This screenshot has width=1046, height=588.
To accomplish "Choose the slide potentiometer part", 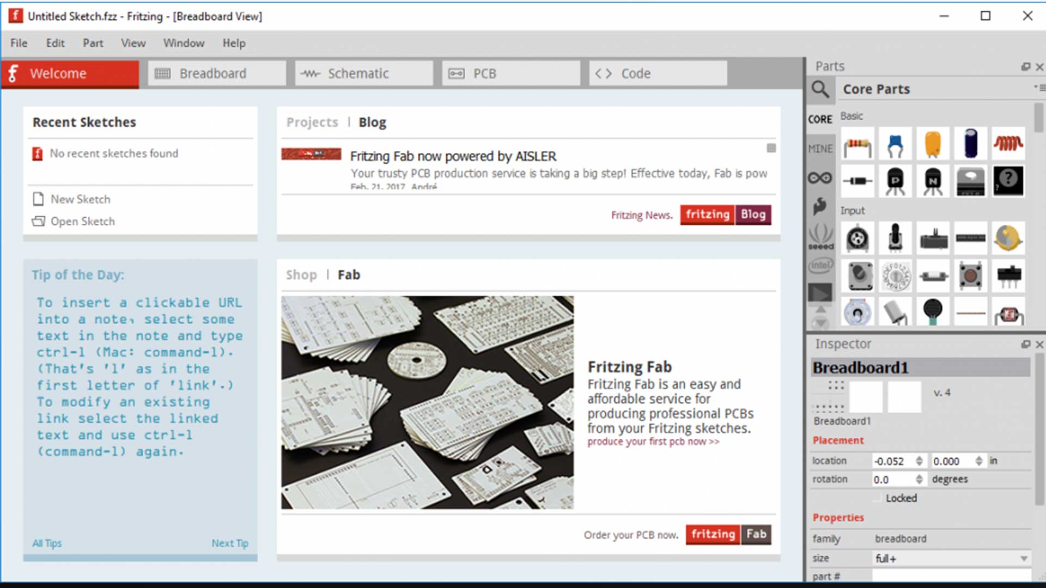I will pos(933,238).
